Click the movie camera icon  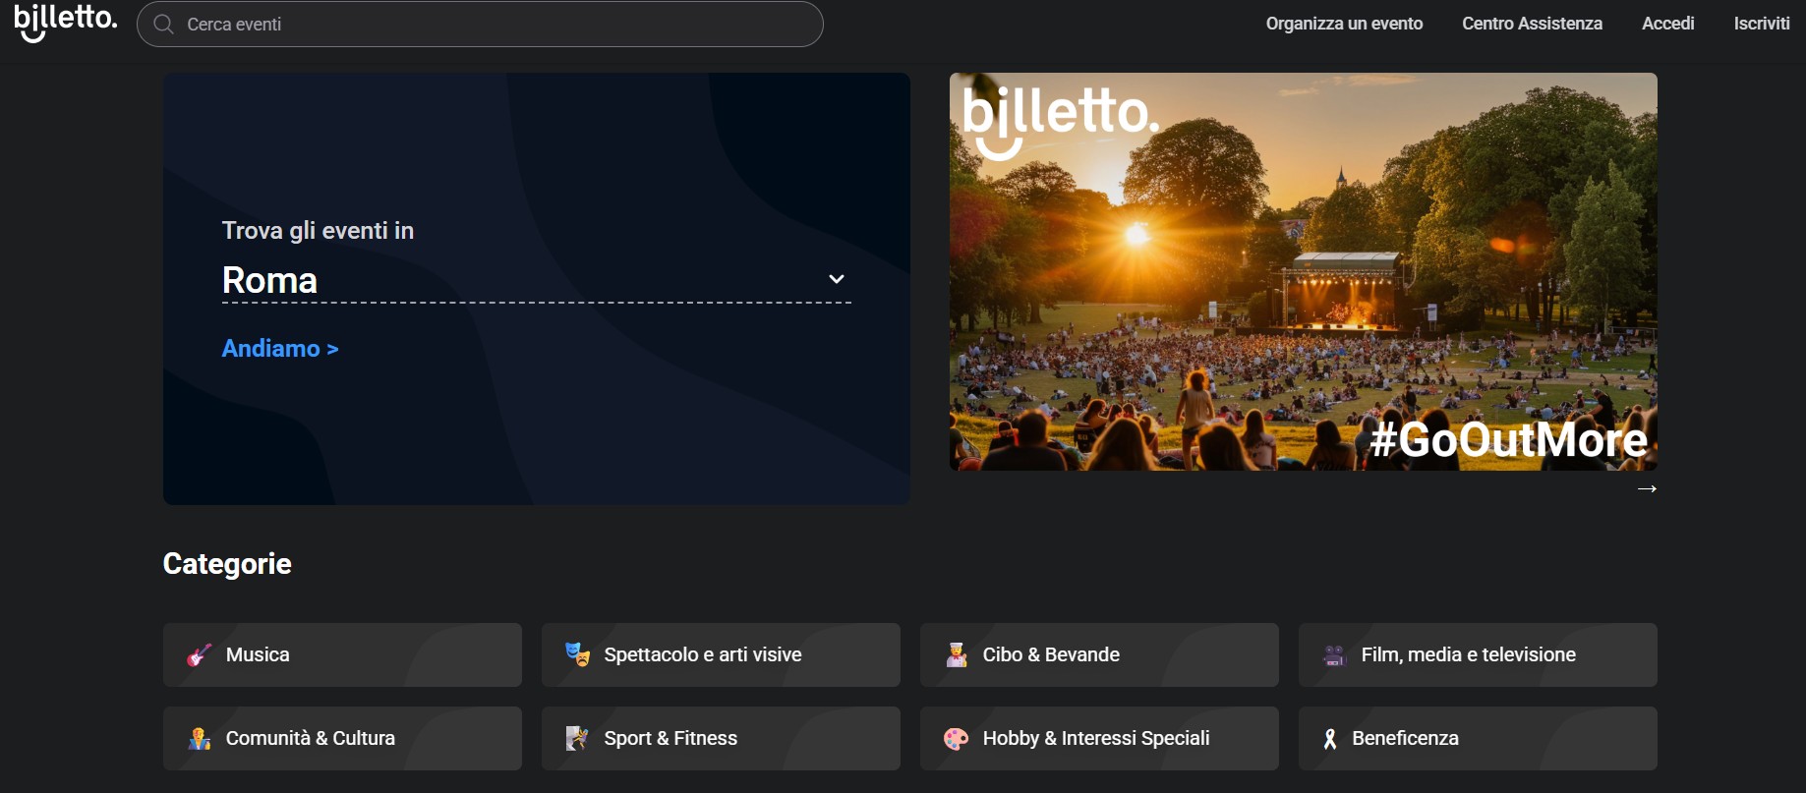pyautogui.click(x=1334, y=655)
